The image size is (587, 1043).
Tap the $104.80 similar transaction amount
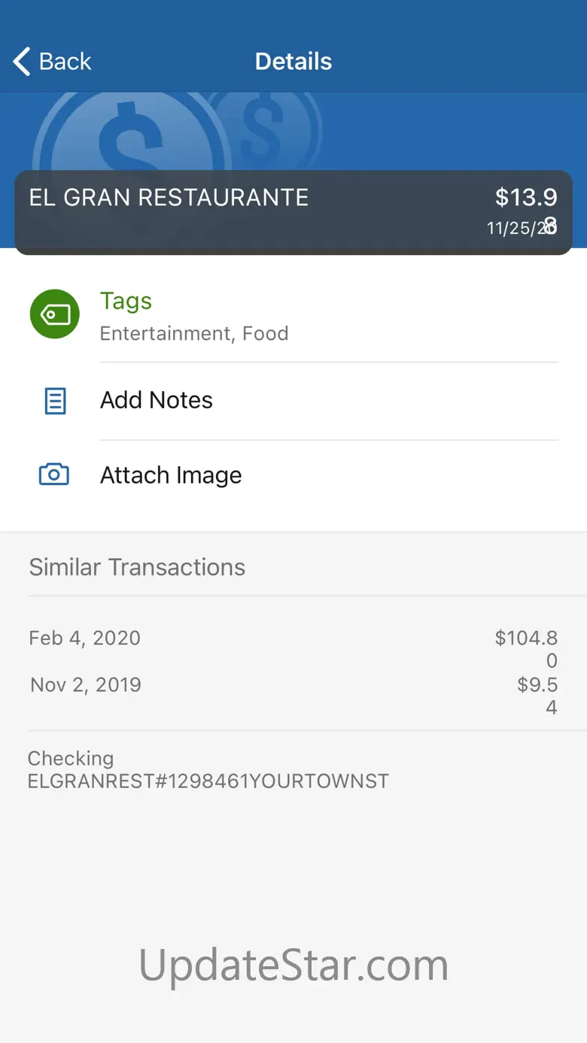pos(527,648)
